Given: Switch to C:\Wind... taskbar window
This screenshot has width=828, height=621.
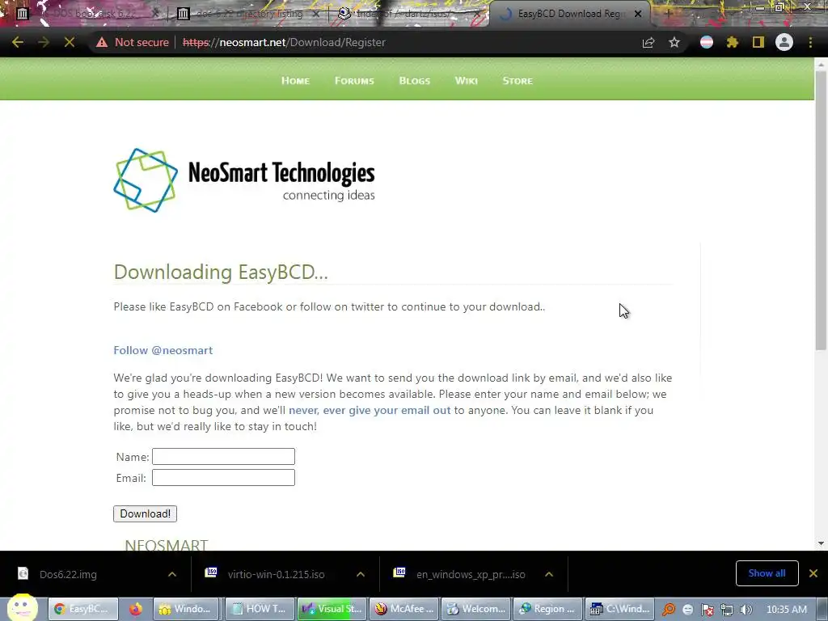Looking at the screenshot, I should pos(619,609).
